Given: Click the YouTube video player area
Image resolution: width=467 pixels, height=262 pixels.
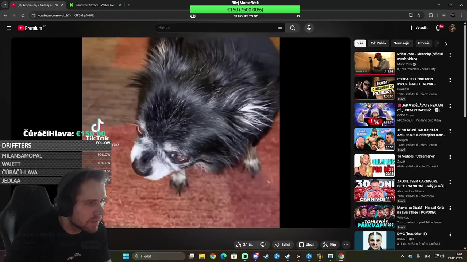Looking at the screenshot, I should [181, 133].
